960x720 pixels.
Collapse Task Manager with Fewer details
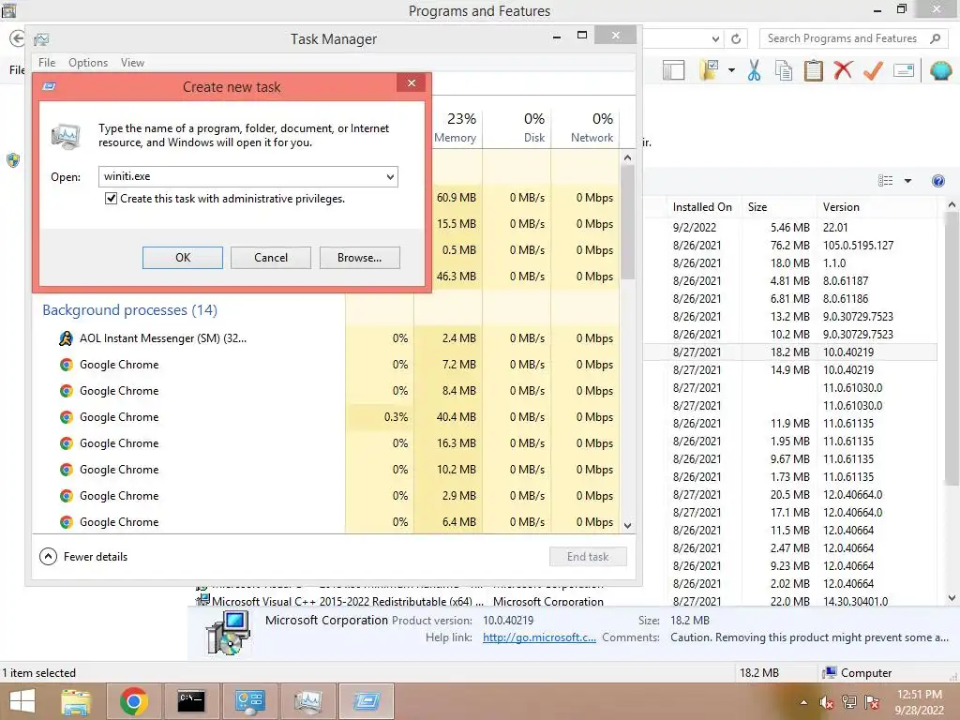(x=83, y=557)
